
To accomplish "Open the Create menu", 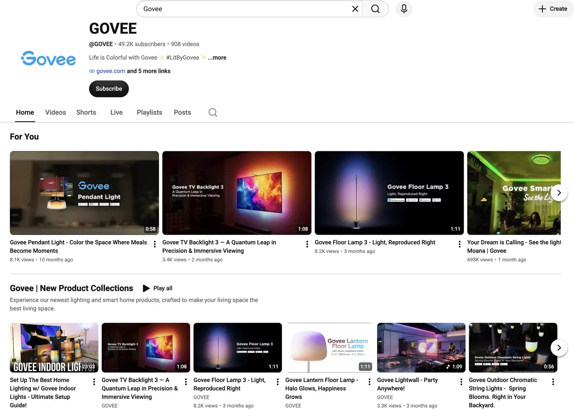I will (x=553, y=9).
